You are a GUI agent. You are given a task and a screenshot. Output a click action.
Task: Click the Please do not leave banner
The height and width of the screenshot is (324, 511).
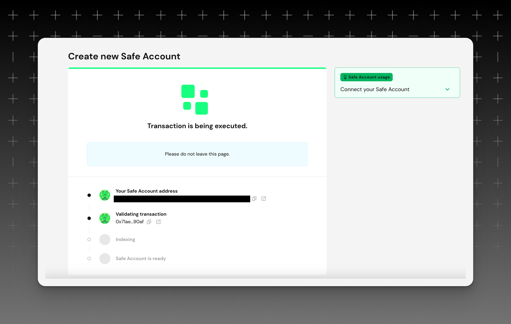coord(197,154)
